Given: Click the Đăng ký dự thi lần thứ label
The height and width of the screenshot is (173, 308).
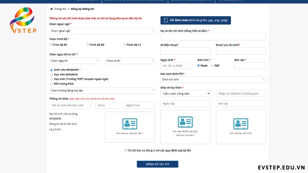Looking at the screenshot, I should (63, 124).
